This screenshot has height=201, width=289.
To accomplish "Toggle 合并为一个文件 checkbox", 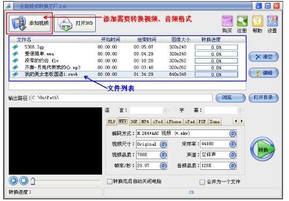I will tap(202, 182).
